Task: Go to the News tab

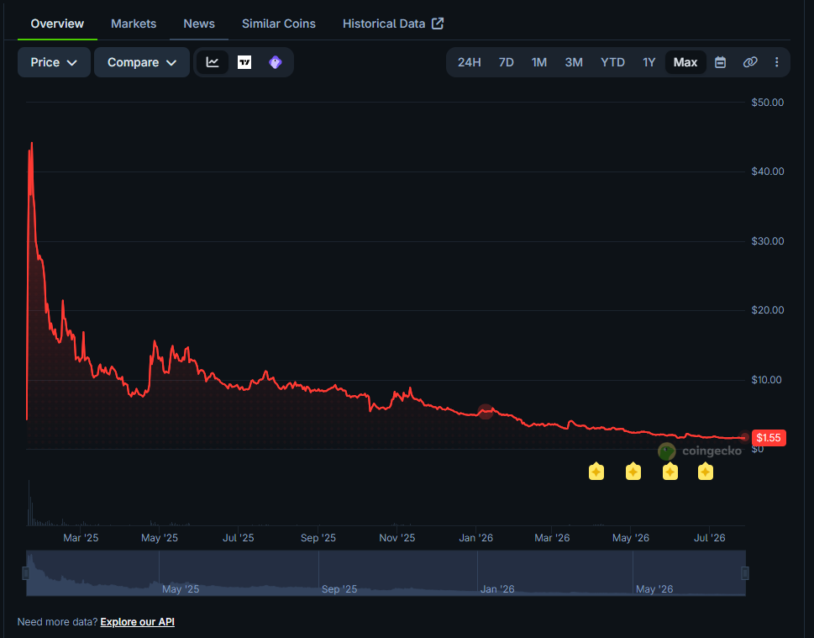Action: pos(199,24)
